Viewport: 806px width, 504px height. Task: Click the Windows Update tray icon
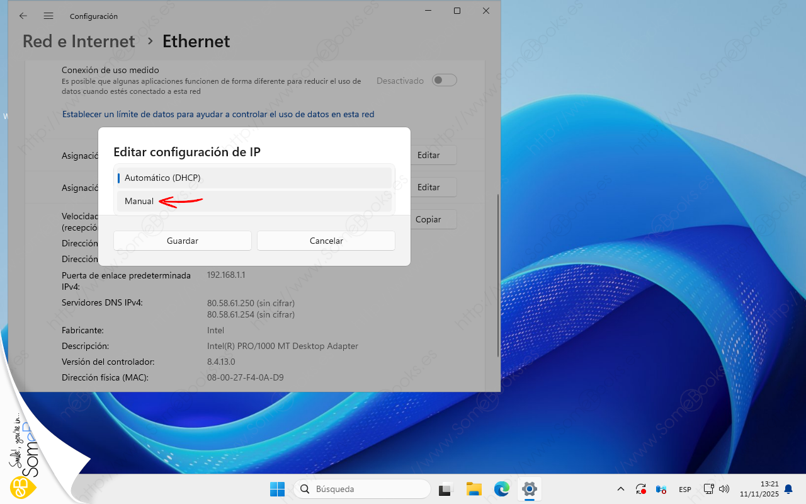tap(641, 489)
